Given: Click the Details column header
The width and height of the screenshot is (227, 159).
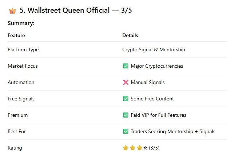Looking at the screenshot, I should pos(130,36).
